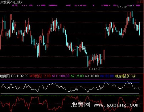The height and width of the screenshot is (112, 144).
Task: Select the RSI1: 32.89 indicator label
Action: [20, 76]
